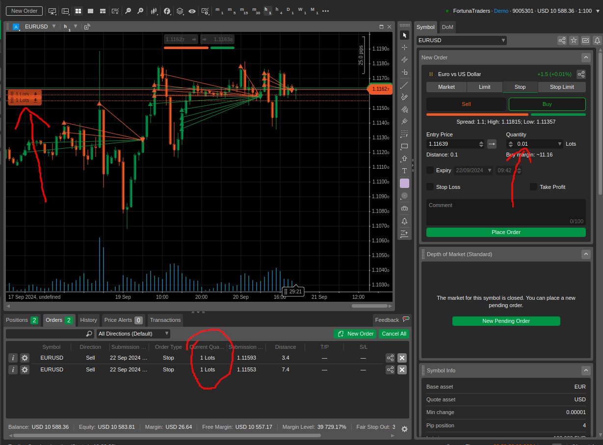Enable the Expiry checkbox

(430, 170)
